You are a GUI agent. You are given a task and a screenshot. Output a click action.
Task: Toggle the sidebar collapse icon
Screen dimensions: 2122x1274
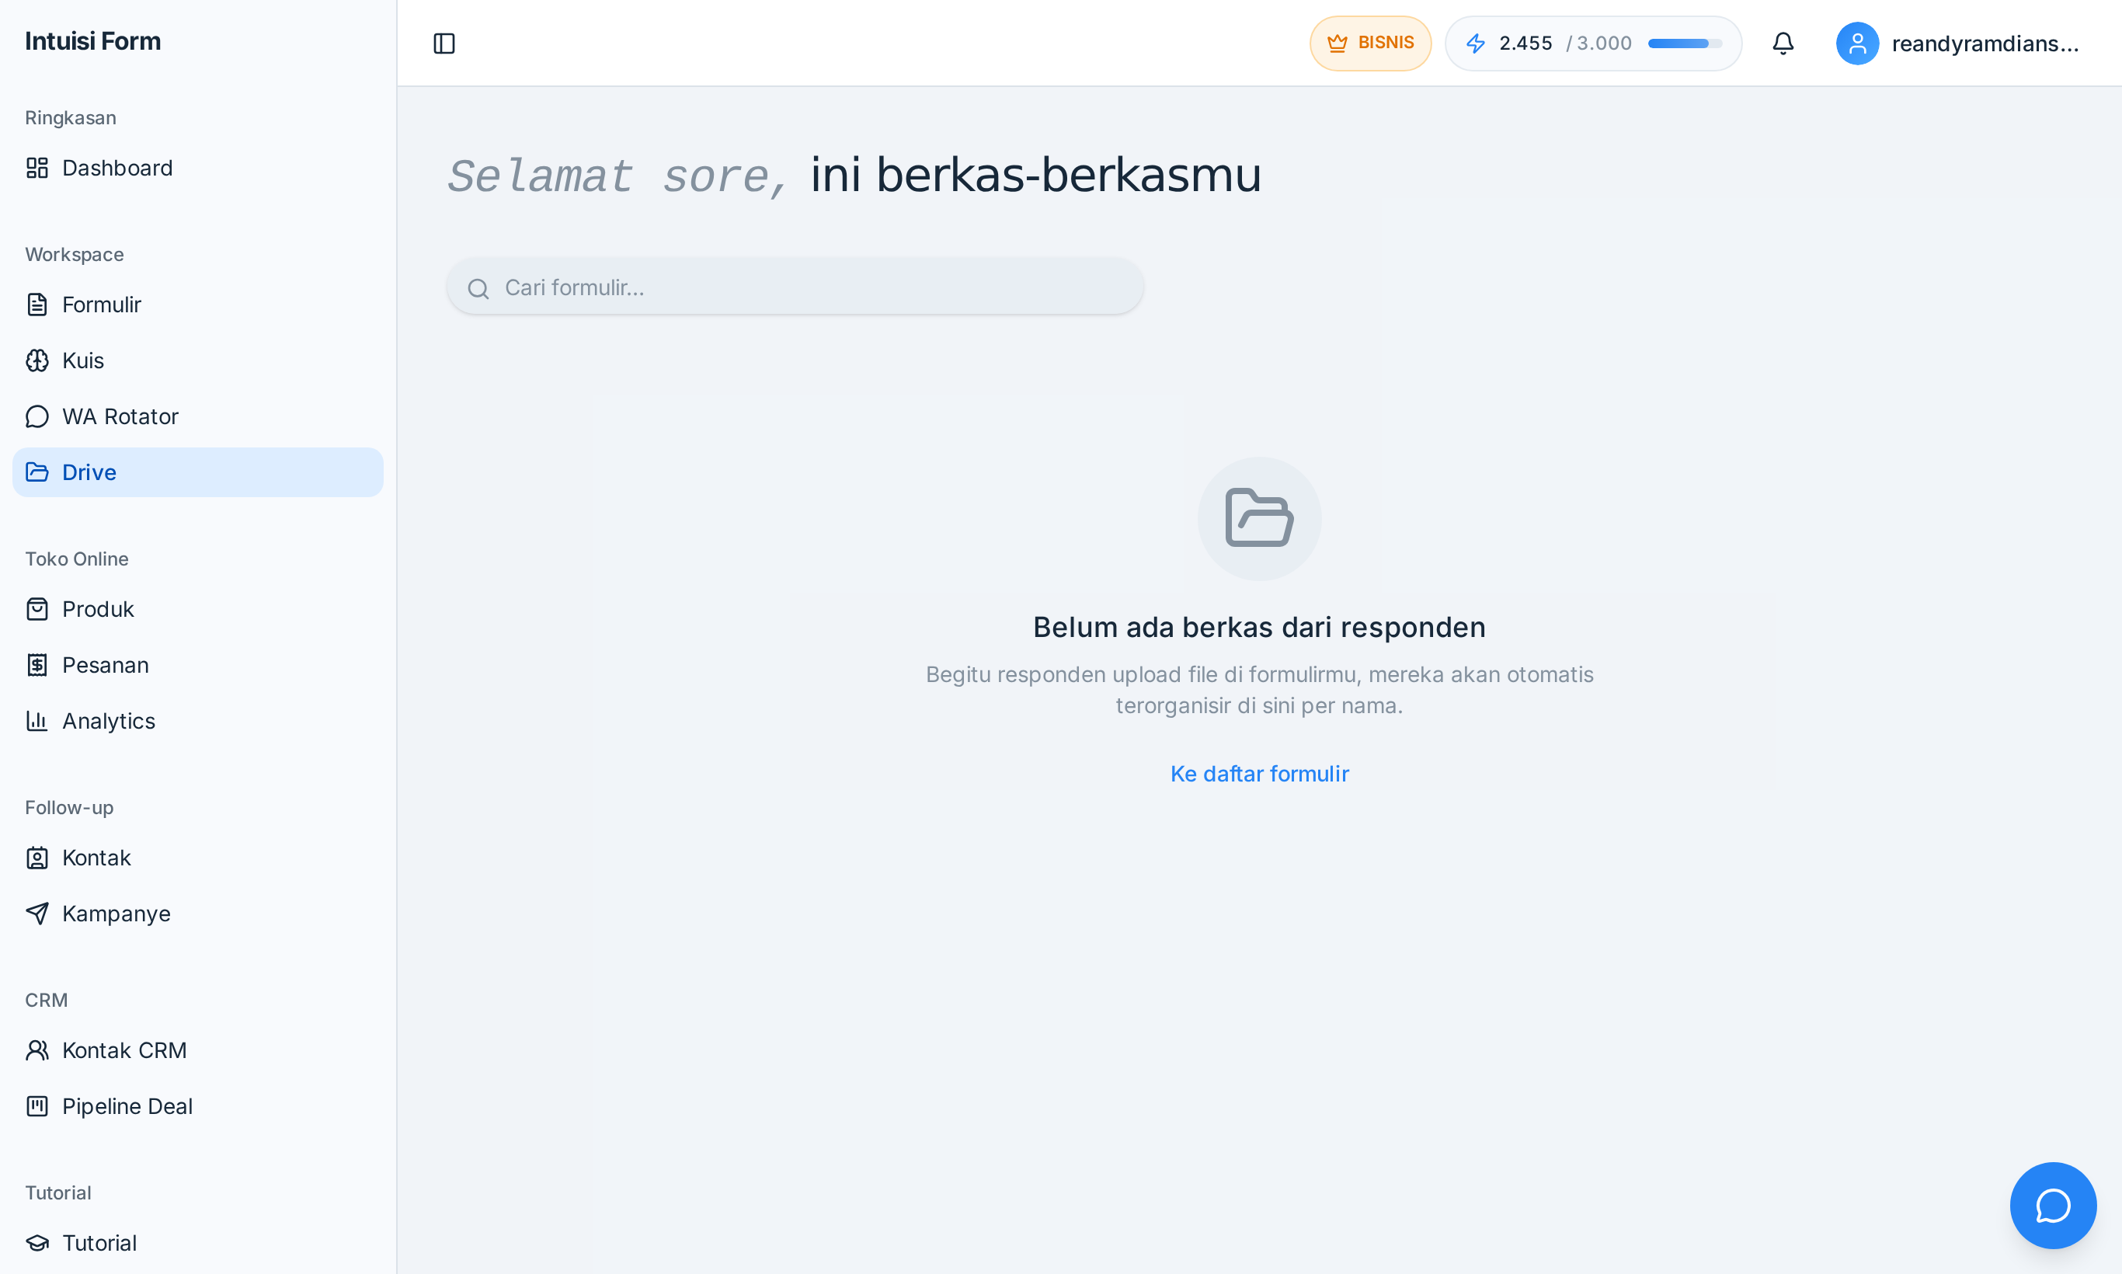pos(444,43)
